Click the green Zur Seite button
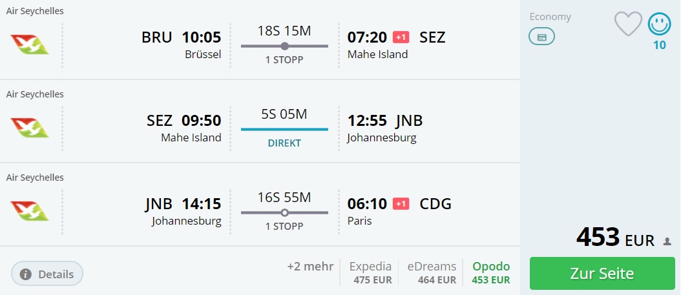 [602, 273]
